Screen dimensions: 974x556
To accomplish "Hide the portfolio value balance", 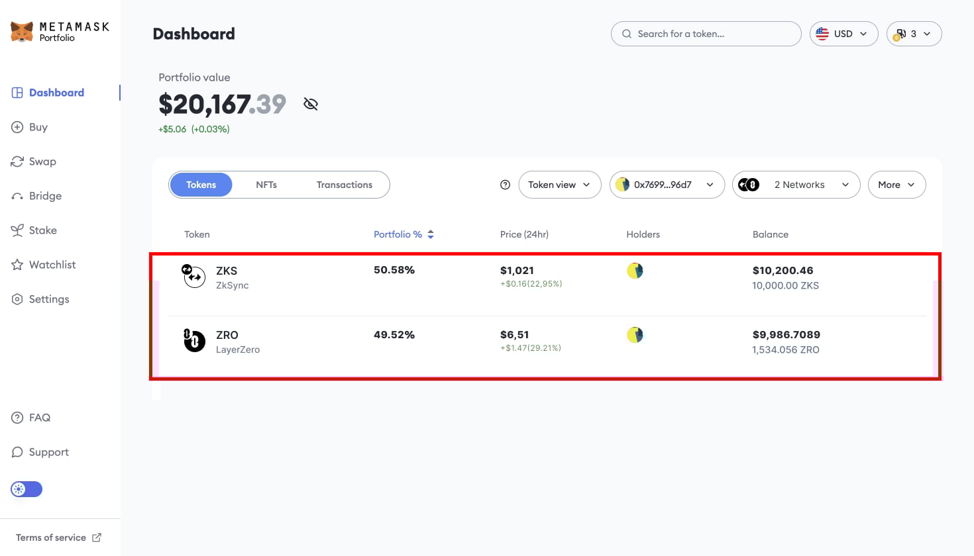I will (311, 104).
